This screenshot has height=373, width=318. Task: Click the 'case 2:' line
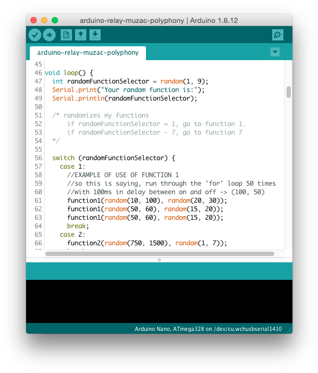[72, 235]
